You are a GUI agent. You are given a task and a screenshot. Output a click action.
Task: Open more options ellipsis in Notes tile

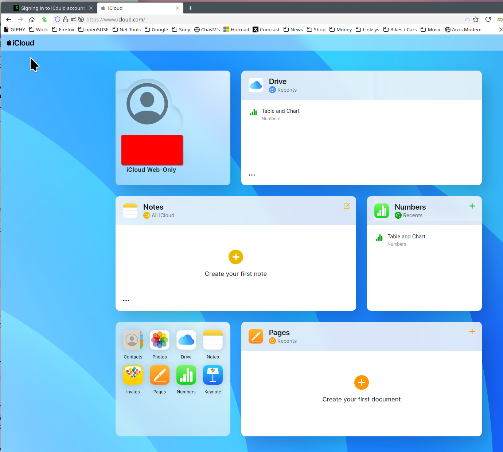(x=126, y=301)
